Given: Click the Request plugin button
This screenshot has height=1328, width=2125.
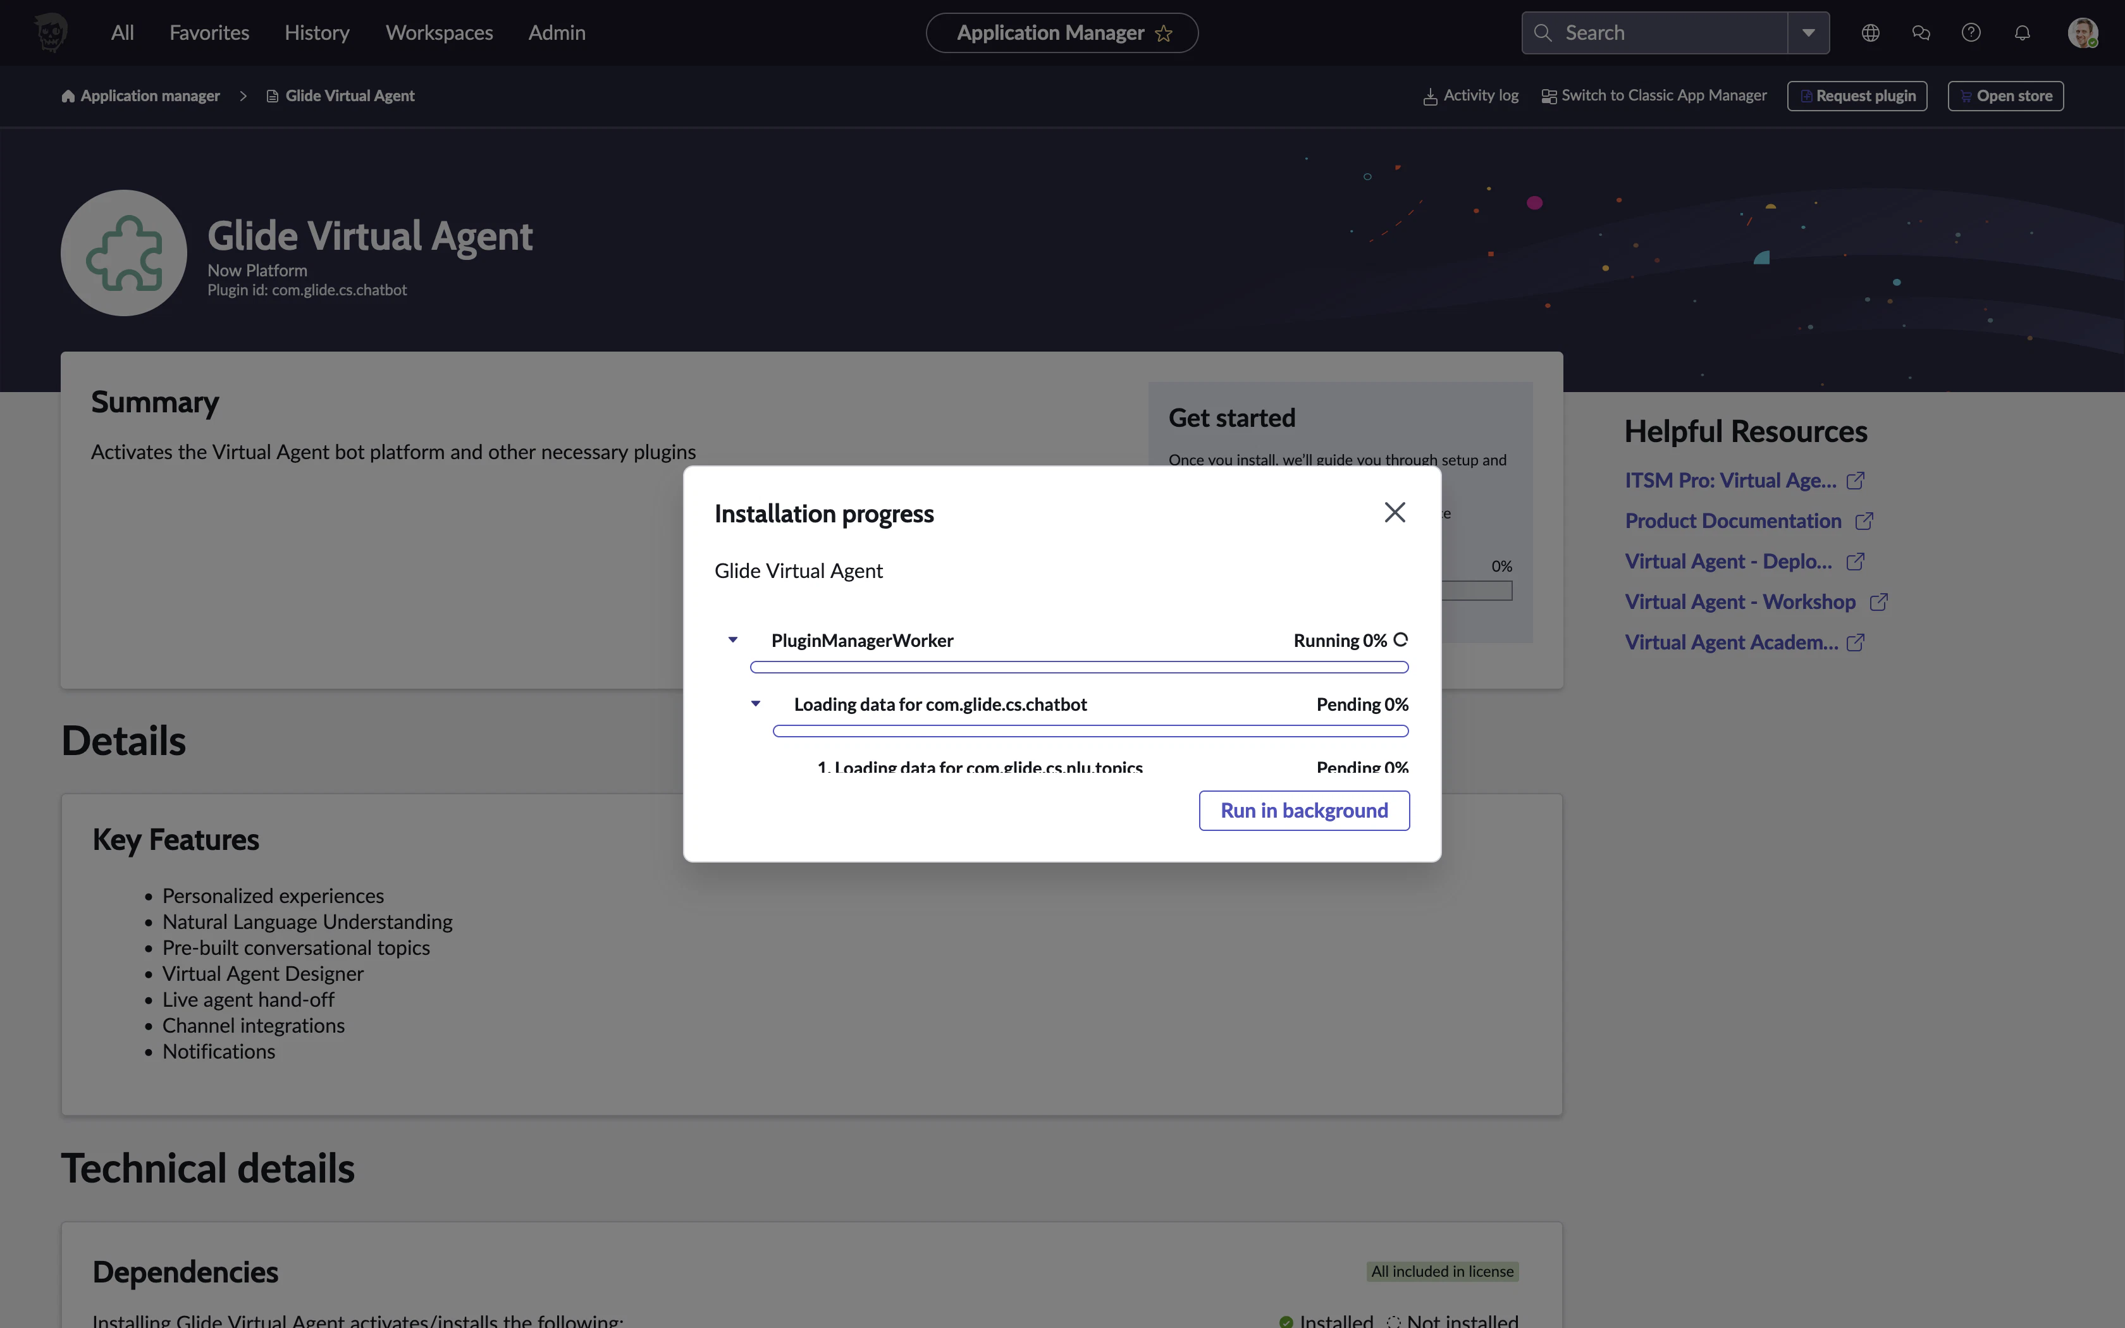Looking at the screenshot, I should [x=1857, y=95].
